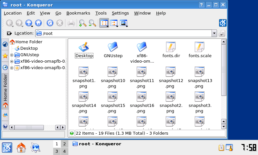Open the History clock sidebar panel

point(5,67)
